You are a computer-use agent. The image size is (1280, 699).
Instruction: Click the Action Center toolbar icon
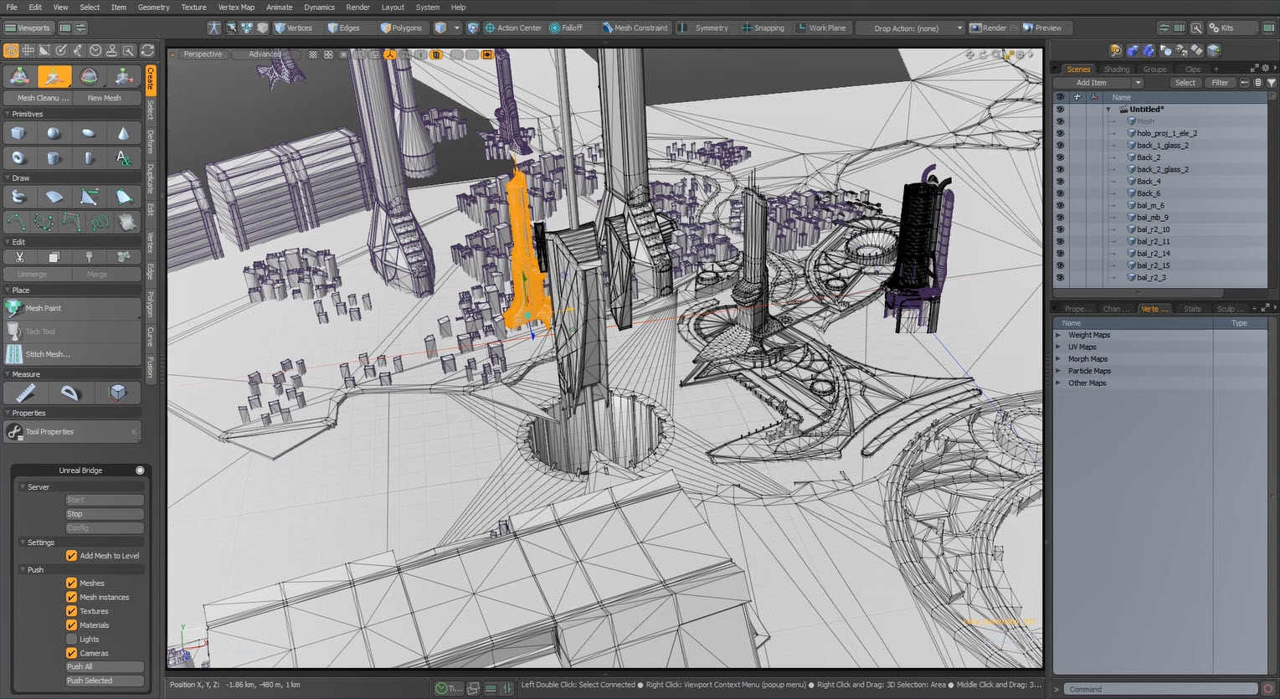513,27
